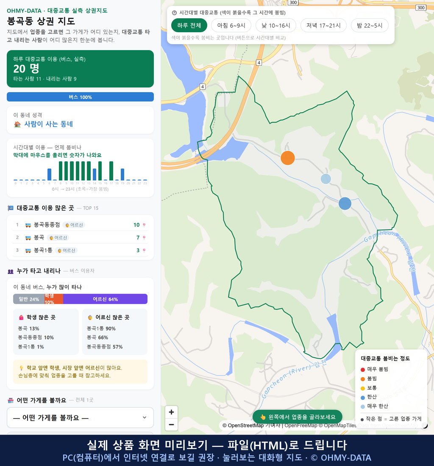Click the 19시 blue bar in hourly chart
This screenshot has height=466, width=434.
point(122,174)
